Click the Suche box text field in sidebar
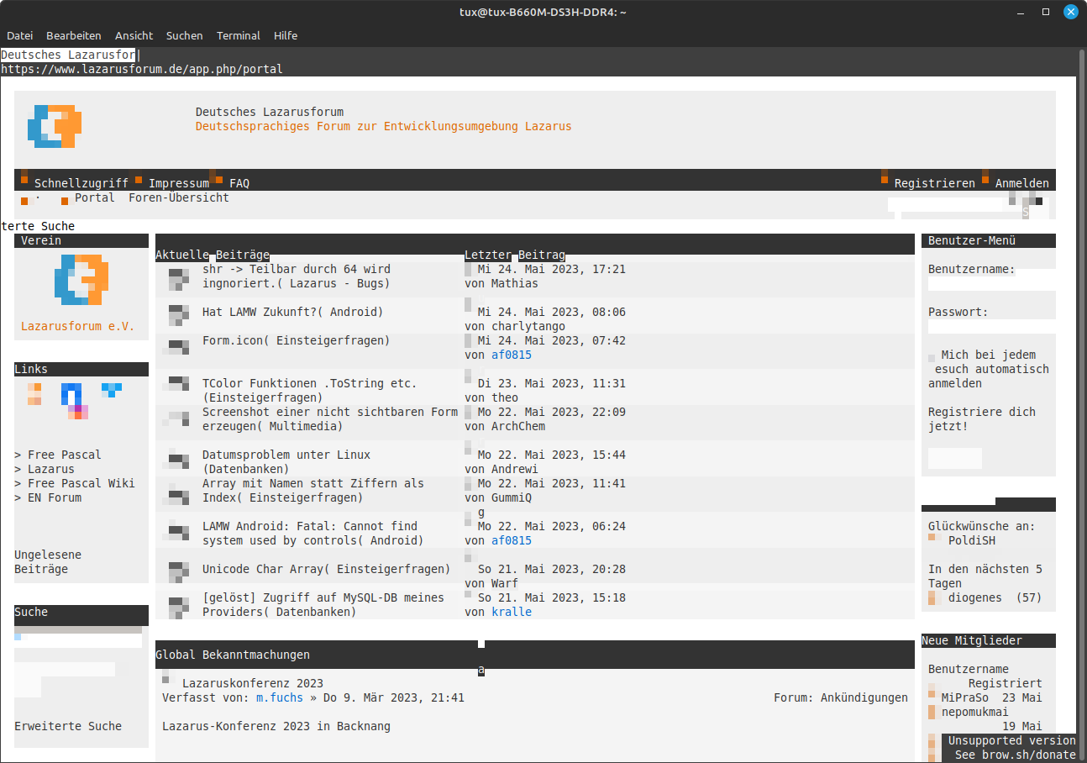The height and width of the screenshot is (763, 1087). pos(78,640)
